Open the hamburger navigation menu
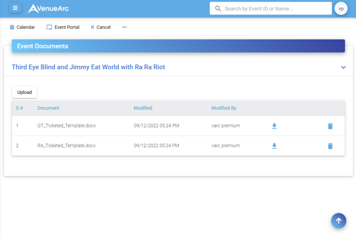The width and height of the screenshot is (356, 239). 15,8
